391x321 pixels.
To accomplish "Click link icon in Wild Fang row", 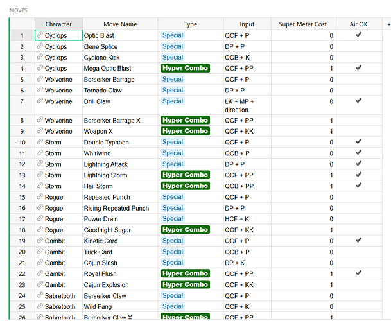I will pos(40,306).
